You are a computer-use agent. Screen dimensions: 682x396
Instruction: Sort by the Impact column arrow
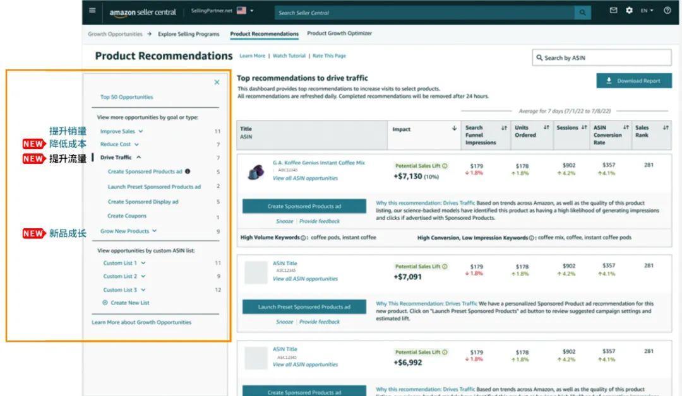(454, 129)
